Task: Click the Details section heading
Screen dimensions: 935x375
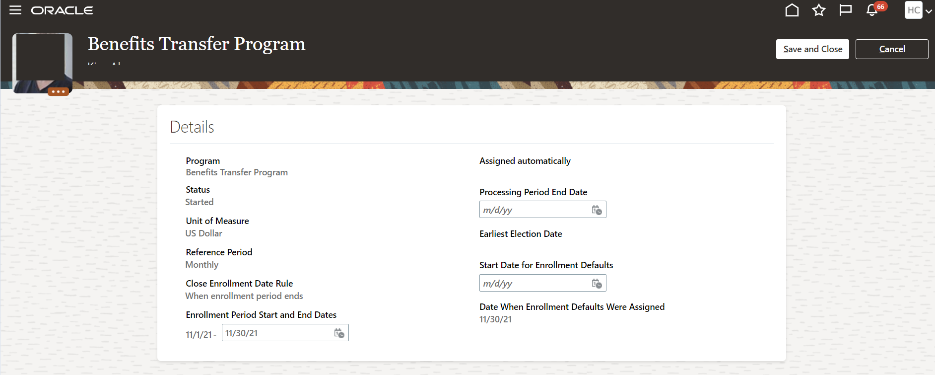Action: [192, 127]
